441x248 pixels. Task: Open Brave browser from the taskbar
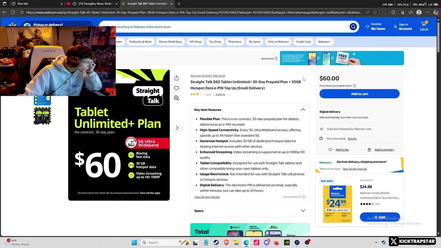click(226, 242)
